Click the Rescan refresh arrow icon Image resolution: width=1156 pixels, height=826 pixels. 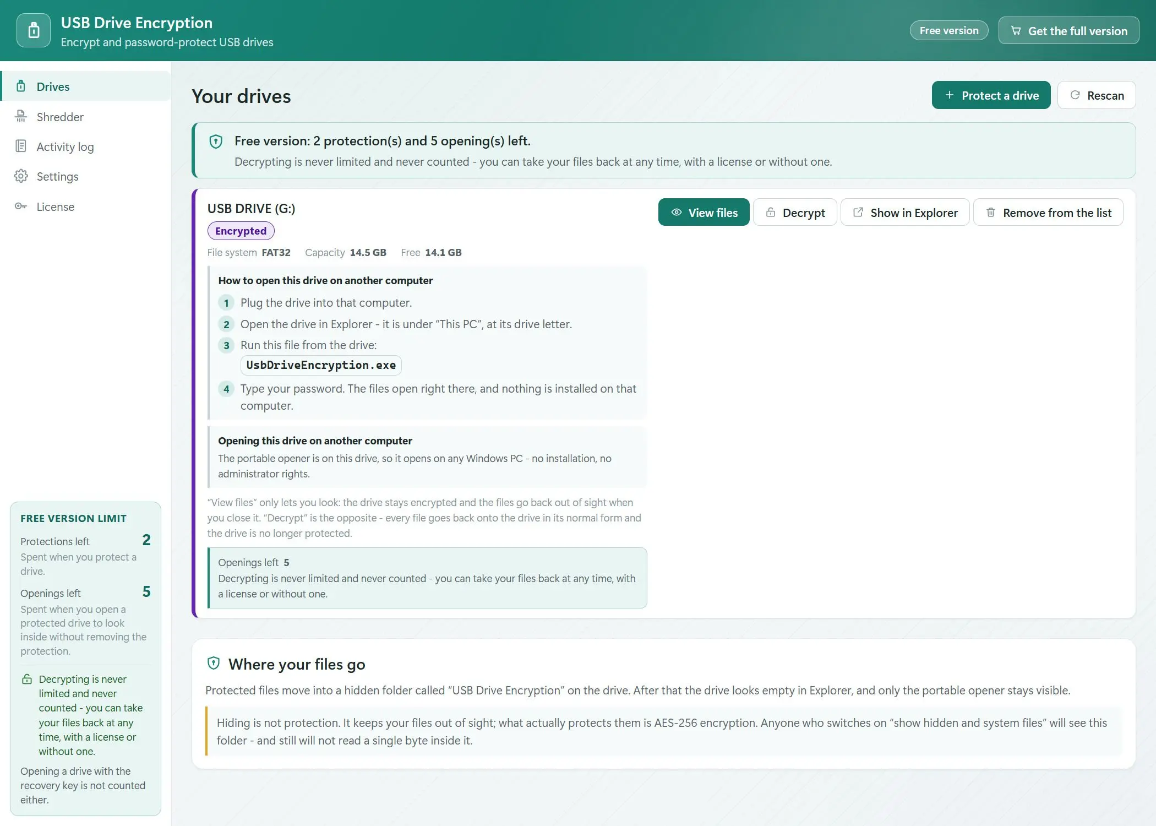pyautogui.click(x=1075, y=95)
